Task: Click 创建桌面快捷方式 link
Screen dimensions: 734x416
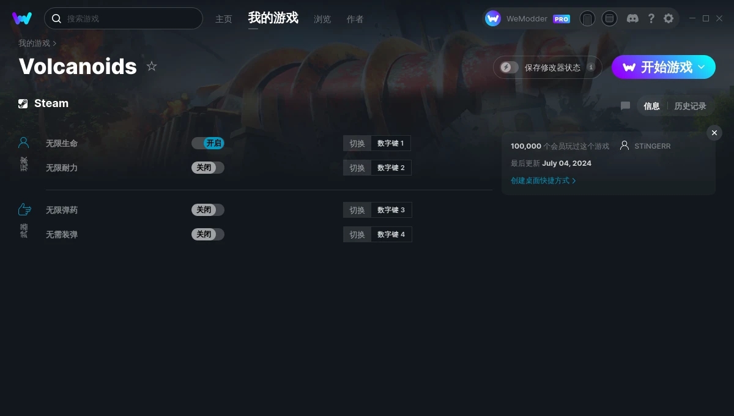Action: click(543, 180)
